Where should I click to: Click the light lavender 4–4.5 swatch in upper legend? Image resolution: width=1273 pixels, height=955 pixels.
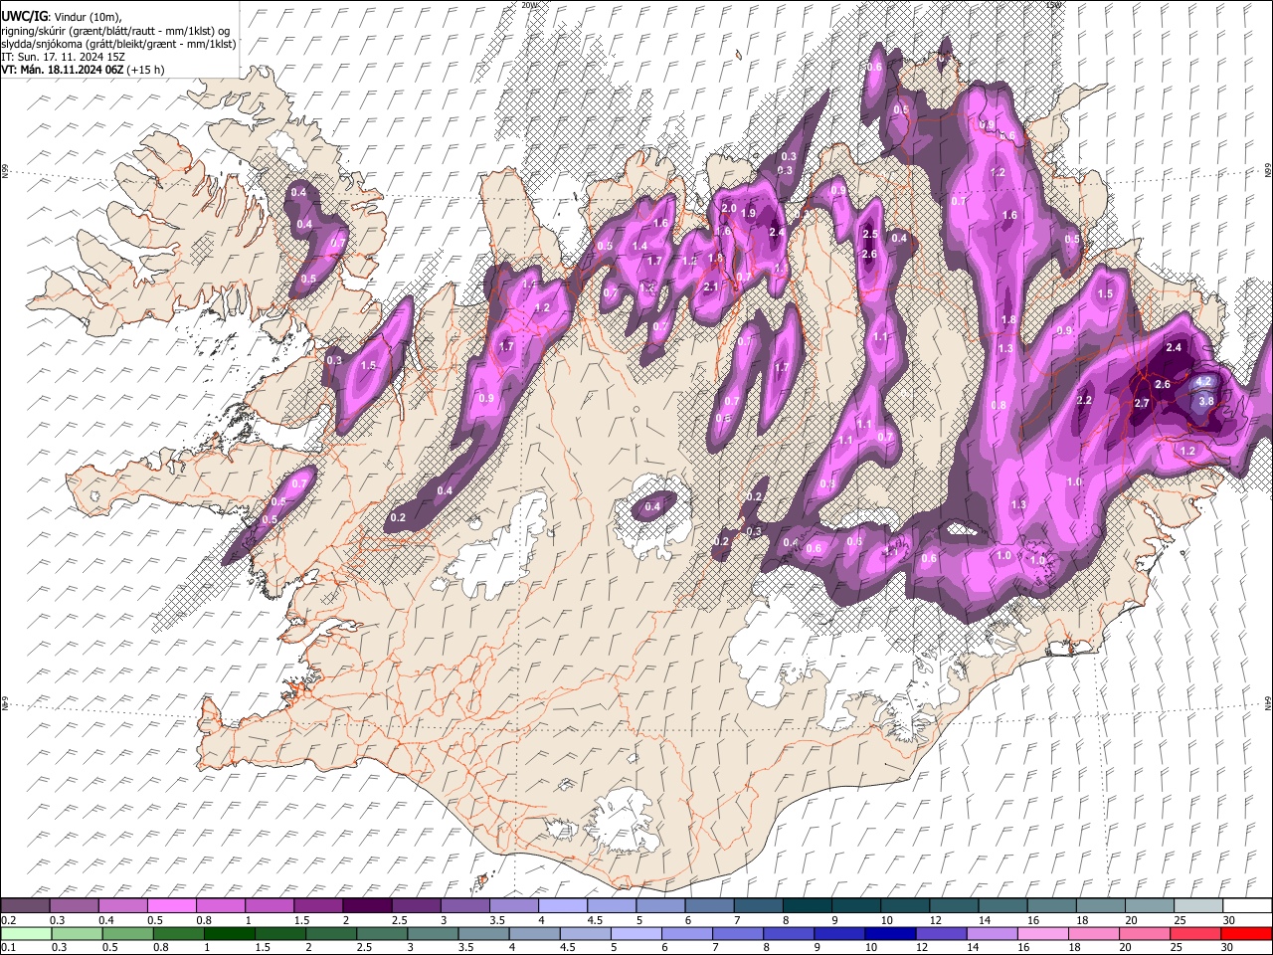[x=563, y=905]
